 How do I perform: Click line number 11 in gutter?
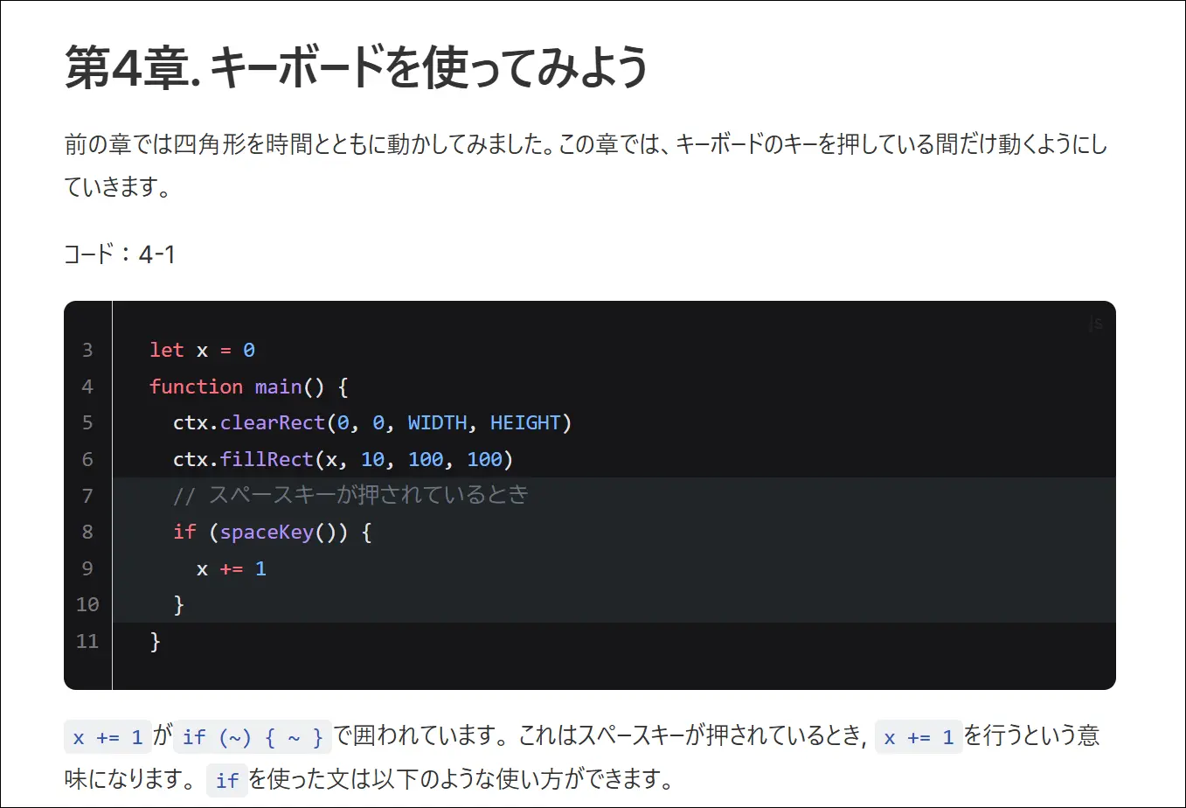pos(87,641)
